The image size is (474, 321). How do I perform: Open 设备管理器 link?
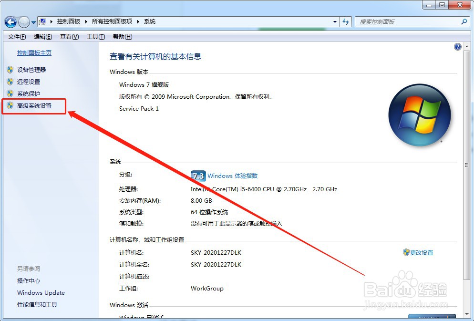click(31, 70)
